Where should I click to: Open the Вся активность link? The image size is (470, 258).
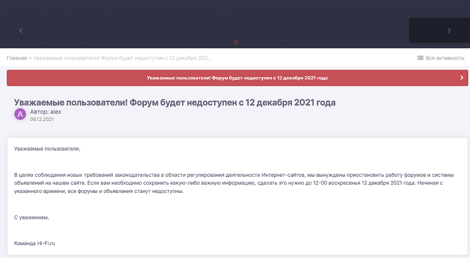point(445,58)
